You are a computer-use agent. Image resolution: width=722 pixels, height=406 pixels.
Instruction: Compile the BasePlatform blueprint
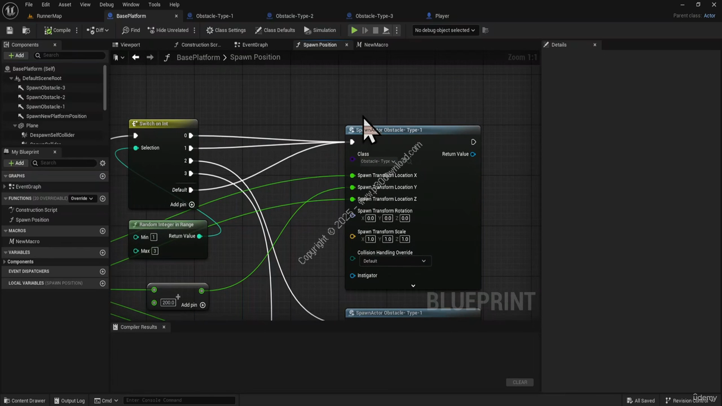[x=58, y=30]
